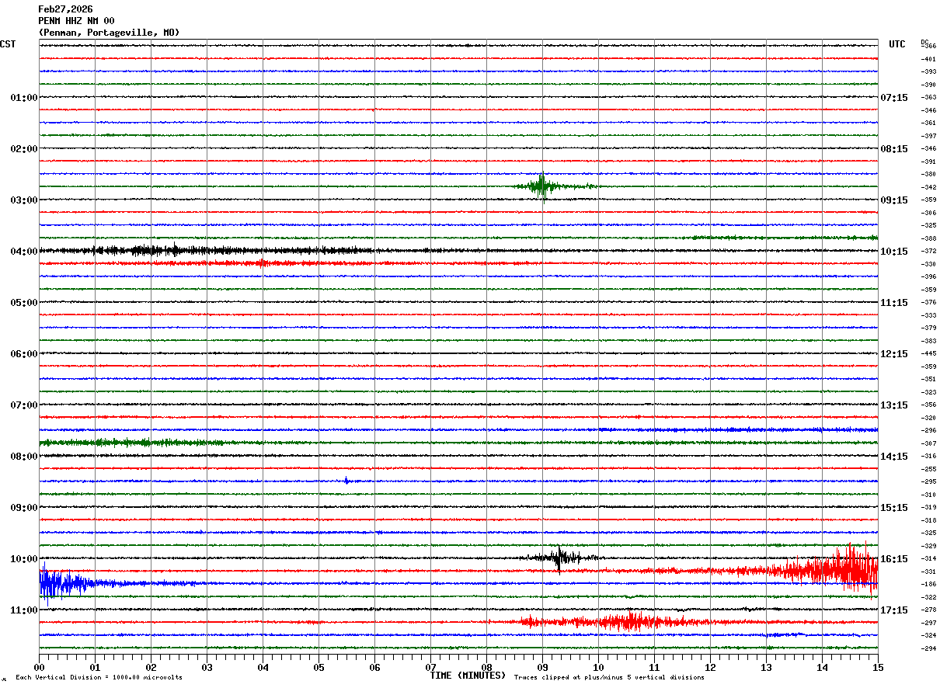The height and width of the screenshot is (688, 940).
Task: Click the red burst in the 17:15 trace
Action: [x=614, y=622]
